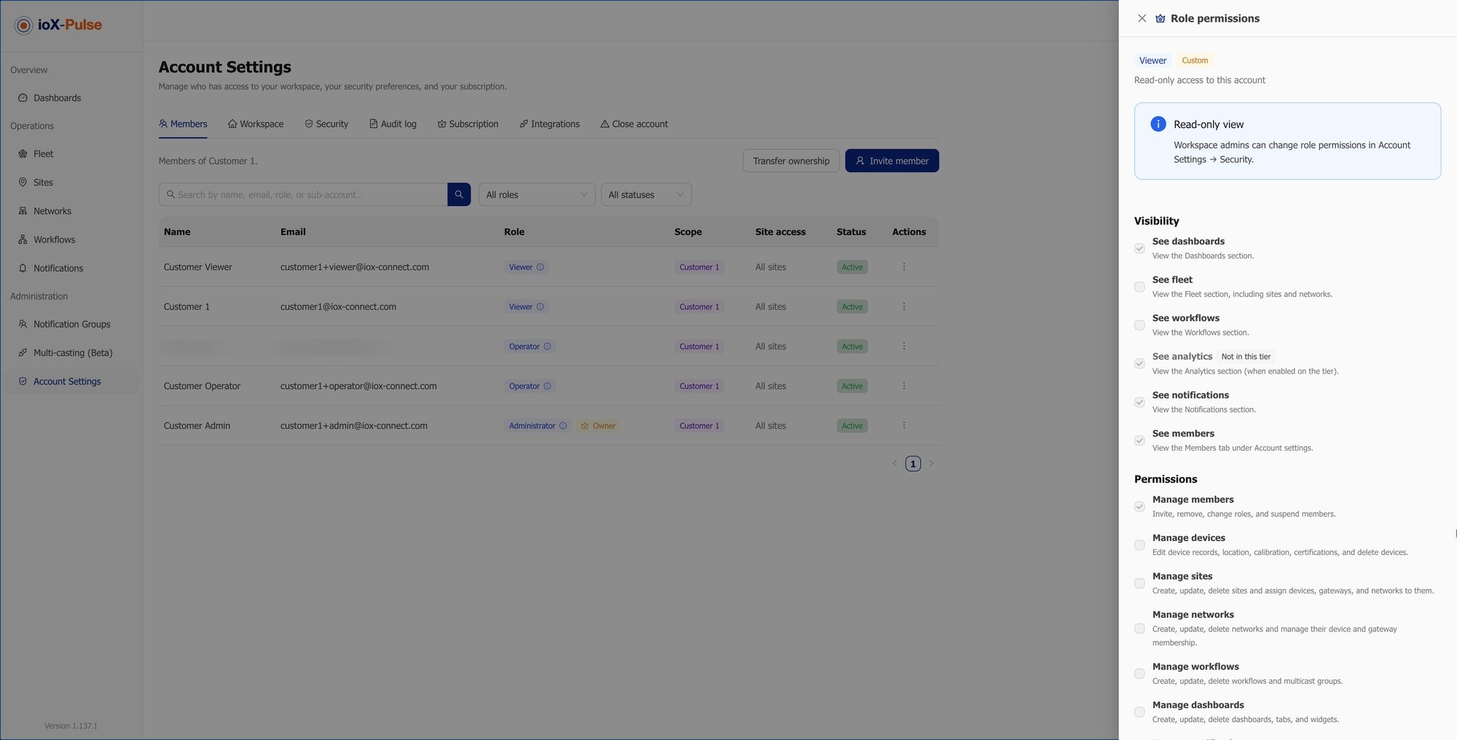Go to next page arrow in pagination
This screenshot has height=740, width=1457.
point(931,464)
